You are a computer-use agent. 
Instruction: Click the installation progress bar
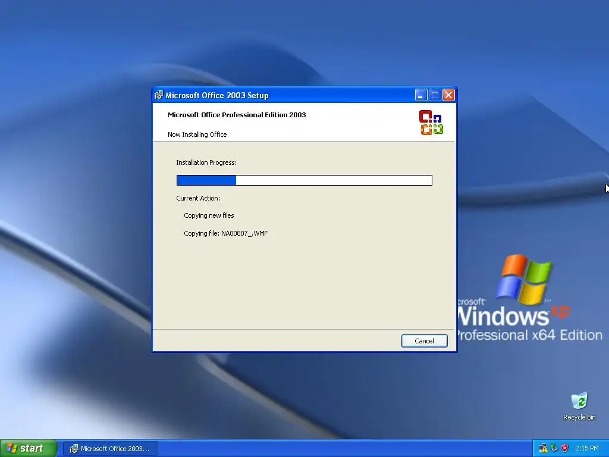tap(304, 180)
